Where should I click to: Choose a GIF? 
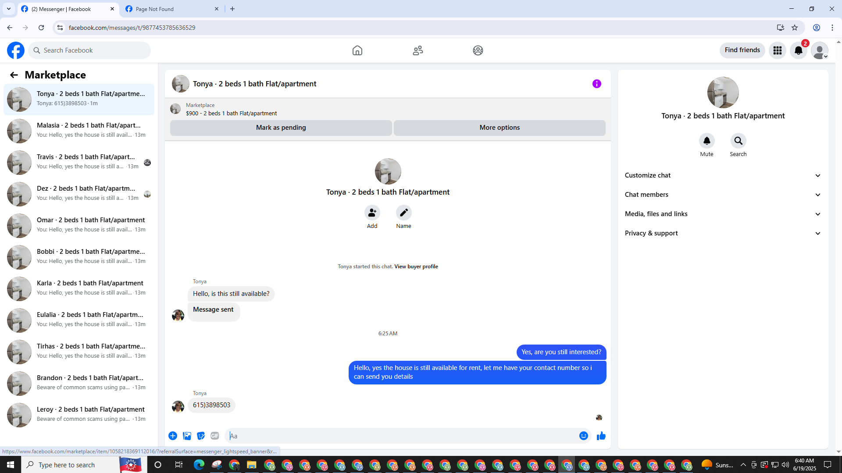point(215,436)
